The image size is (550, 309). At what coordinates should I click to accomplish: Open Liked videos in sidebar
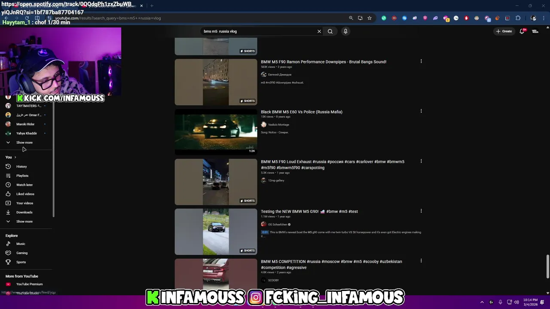(26, 194)
